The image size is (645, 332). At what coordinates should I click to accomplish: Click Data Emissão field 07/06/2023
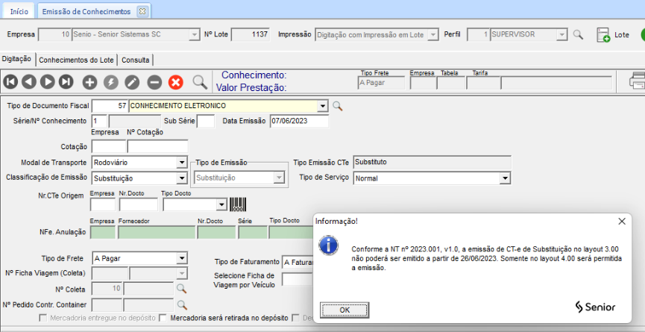[300, 122]
